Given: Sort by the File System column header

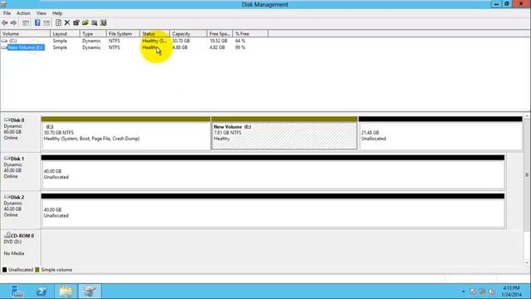Looking at the screenshot, I should pos(123,33).
